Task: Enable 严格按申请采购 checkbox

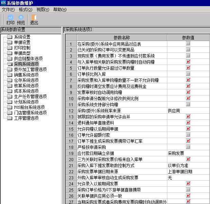Action: tap(188, 147)
